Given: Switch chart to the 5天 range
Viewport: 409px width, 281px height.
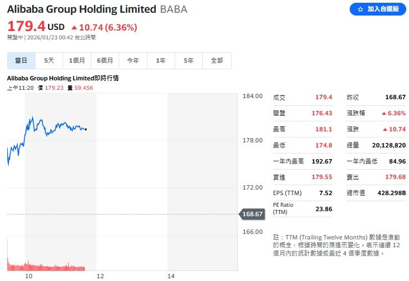Looking at the screenshot, I should (49, 60).
